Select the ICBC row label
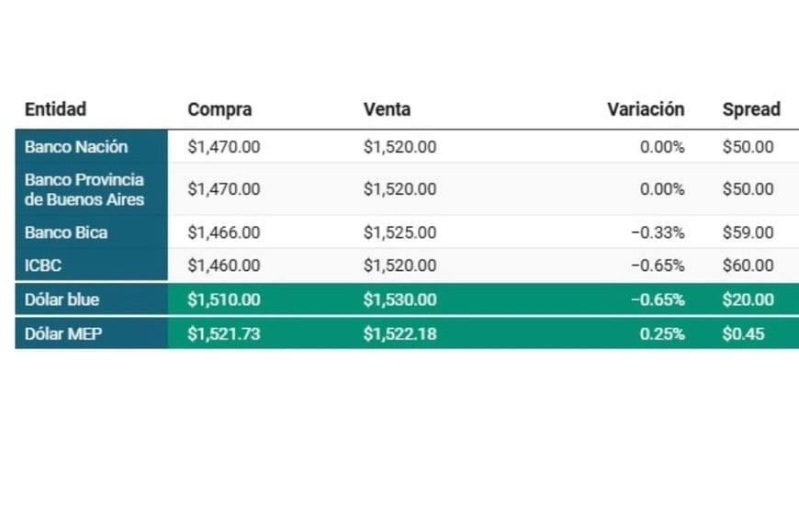 43,265
